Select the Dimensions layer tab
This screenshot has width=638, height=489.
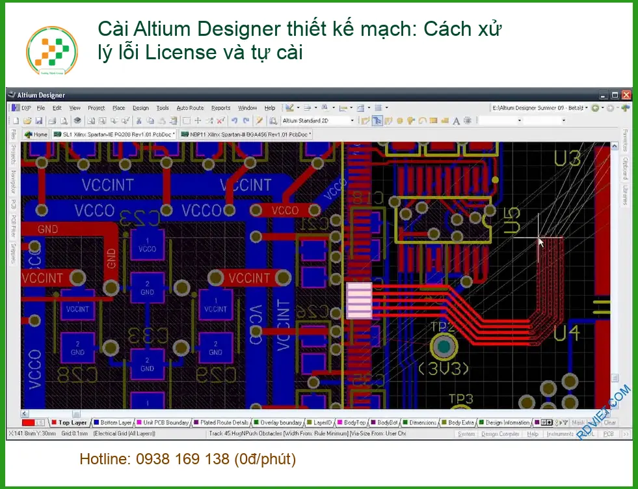pos(419,423)
